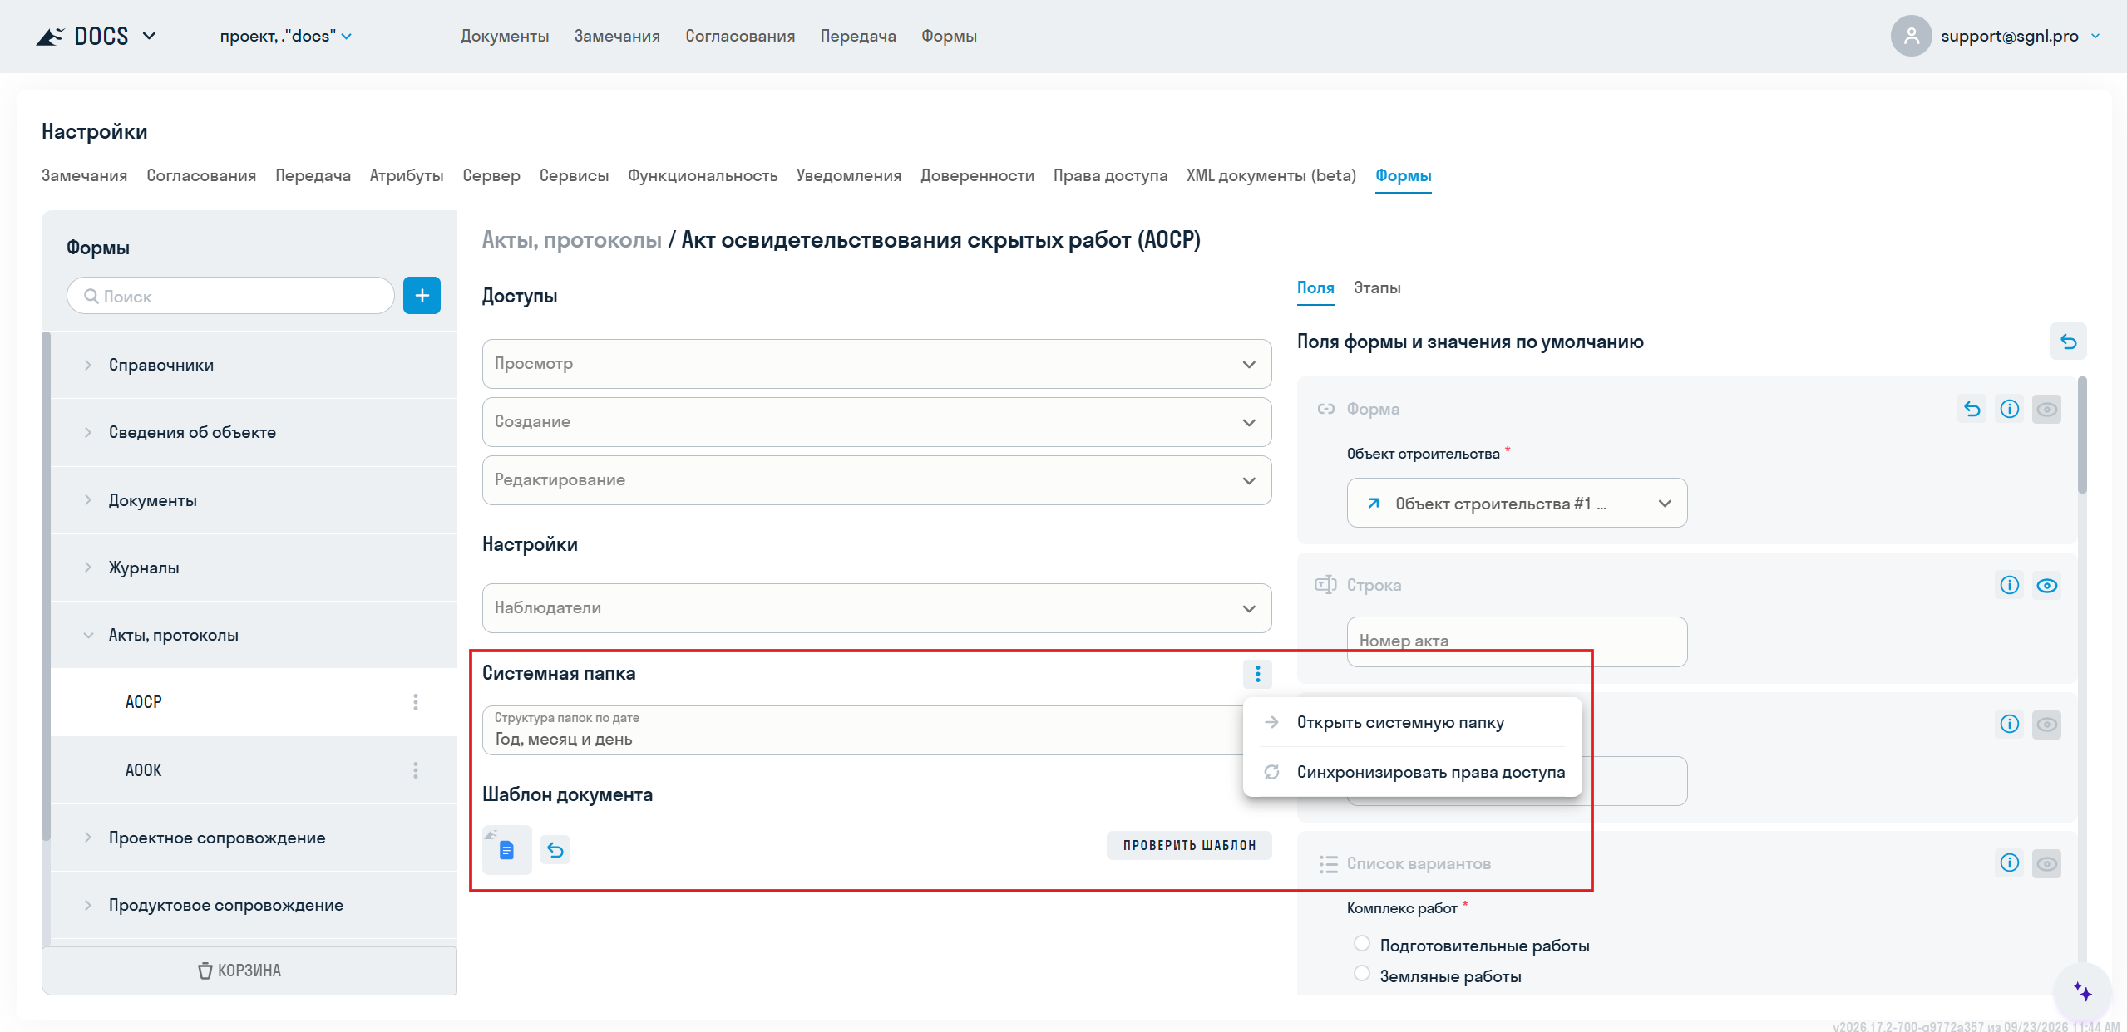Open the Согласования top navigation item

pyautogui.click(x=740, y=36)
